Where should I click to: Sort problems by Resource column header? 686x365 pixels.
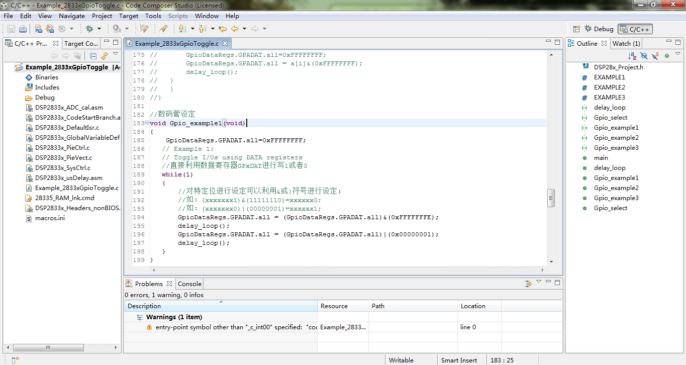coord(334,306)
